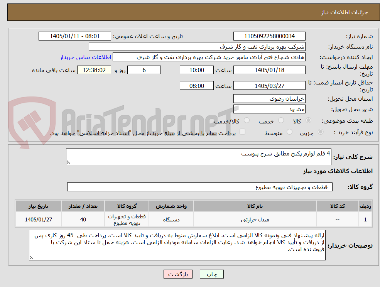
Task: Click the دستگاه unit cell
Action: click(x=171, y=219)
